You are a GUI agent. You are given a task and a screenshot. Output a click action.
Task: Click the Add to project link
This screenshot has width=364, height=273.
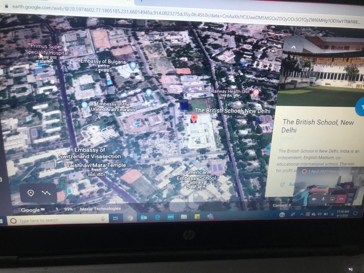pos(292,184)
